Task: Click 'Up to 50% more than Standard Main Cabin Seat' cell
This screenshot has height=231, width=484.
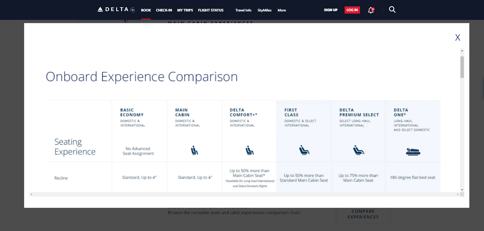Action: pyautogui.click(x=304, y=178)
